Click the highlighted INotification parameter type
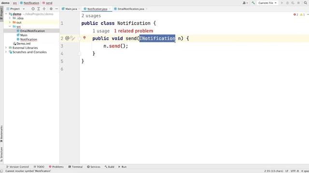This screenshot has width=309, height=173. [157, 38]
